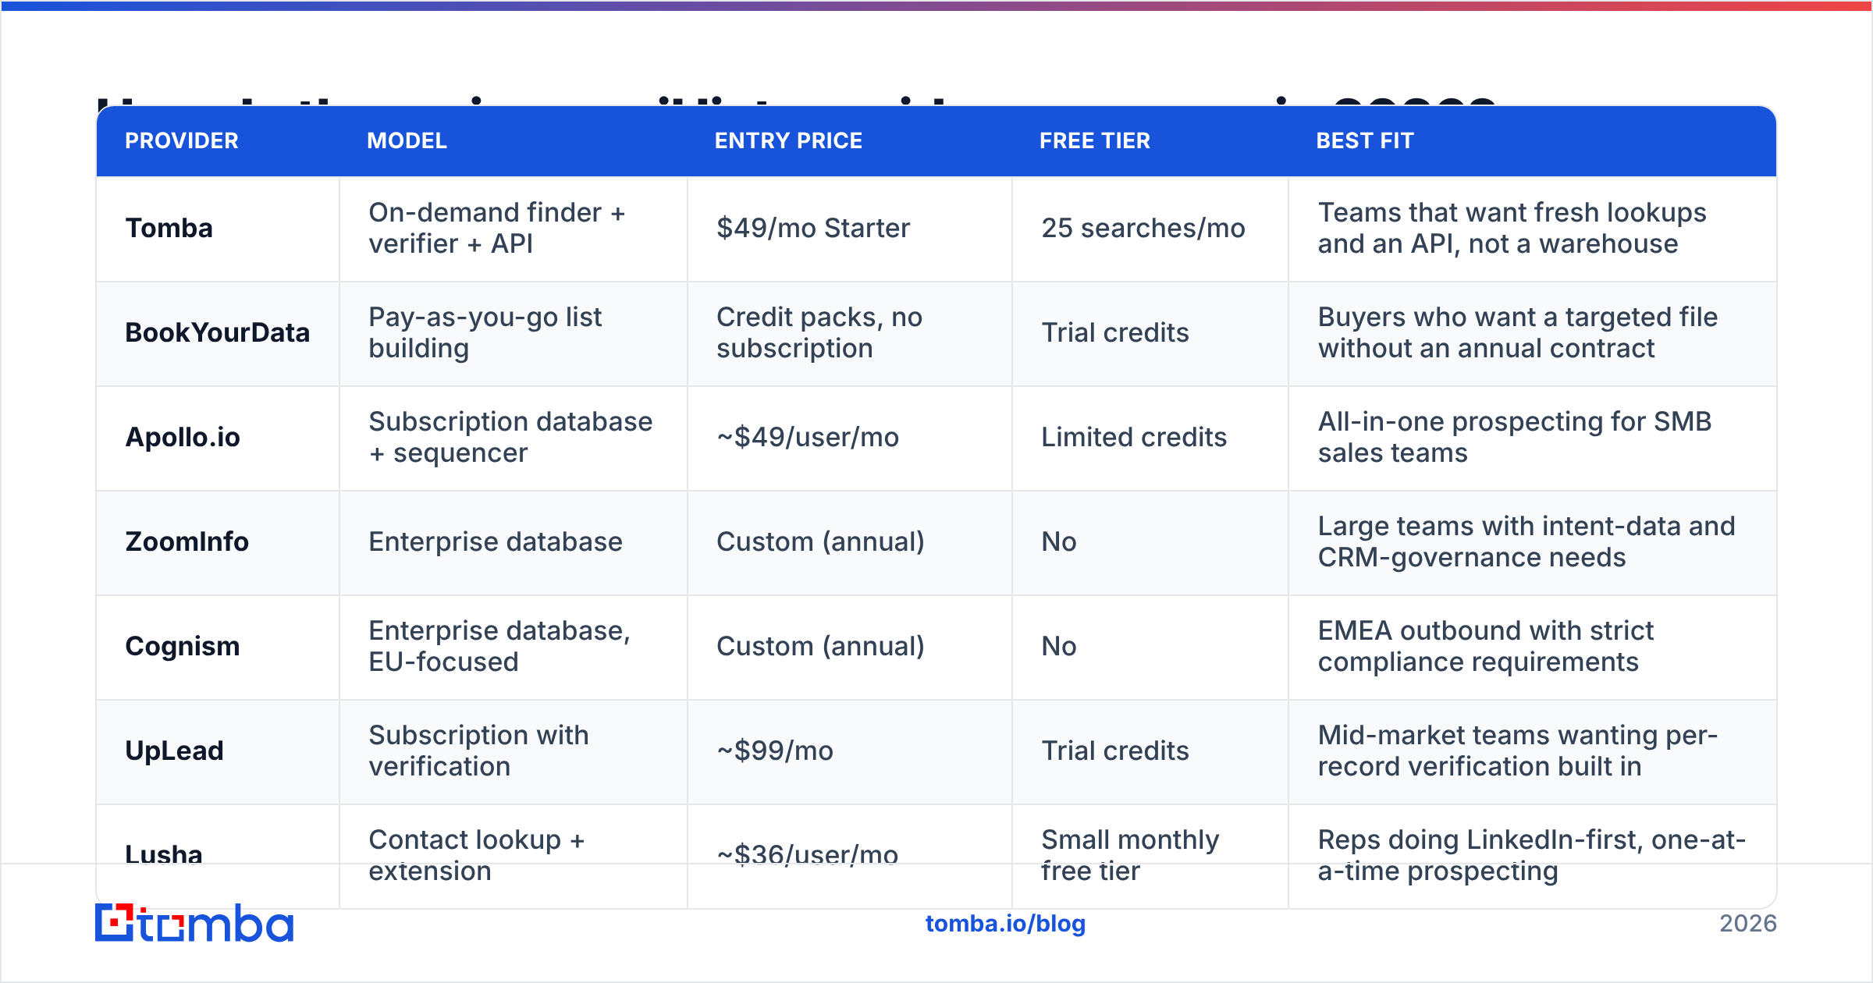This screenshot has height=983, width=1873.
Task: Click 'Subscription with verification' cell
Action: (514, 751)
